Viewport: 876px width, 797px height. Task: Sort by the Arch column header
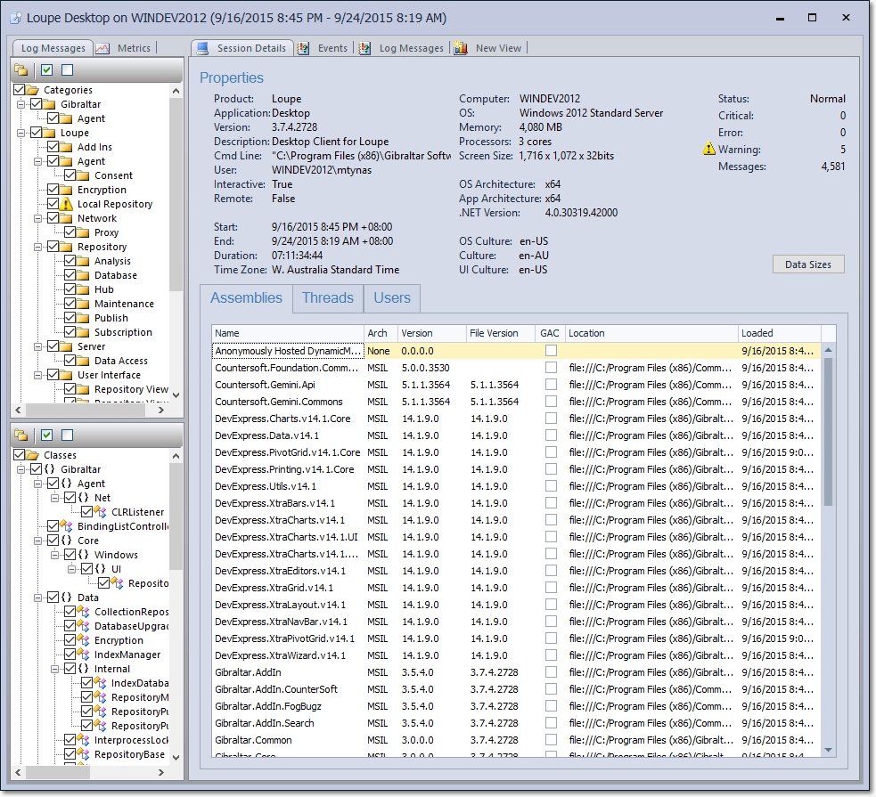(381, 333)
